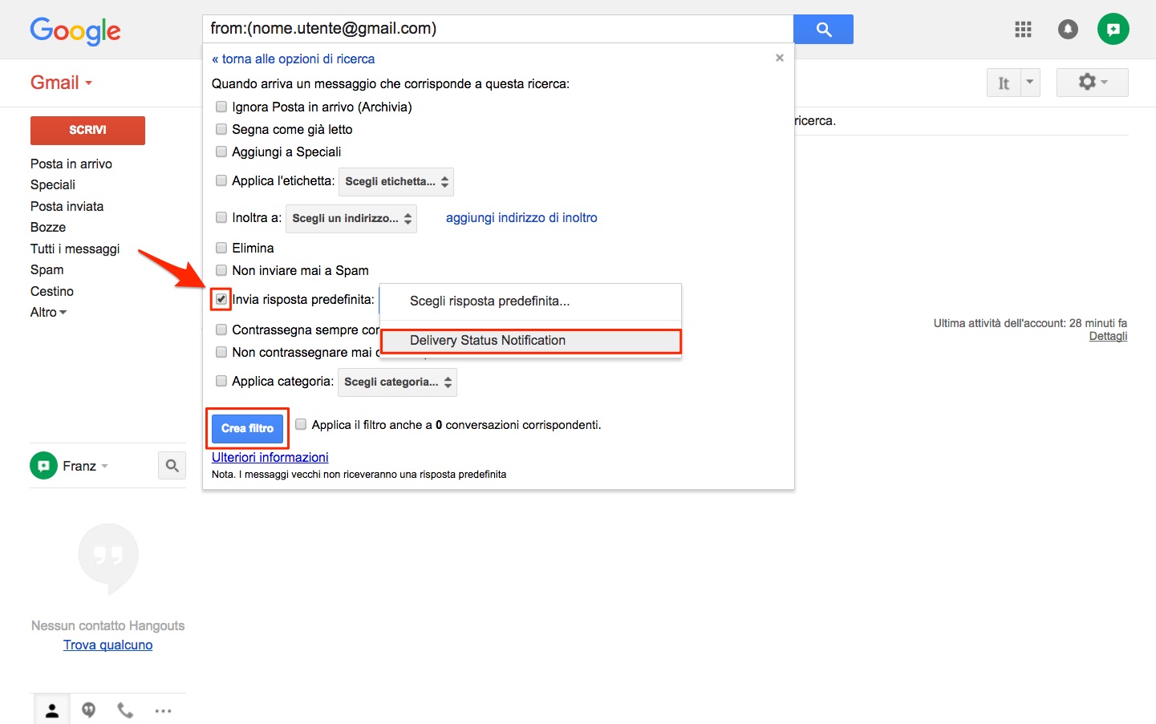Viewport: 1156px width, 724px height.
Task: Click the SCRIVI compose button
Action: (x=87, y=130)
